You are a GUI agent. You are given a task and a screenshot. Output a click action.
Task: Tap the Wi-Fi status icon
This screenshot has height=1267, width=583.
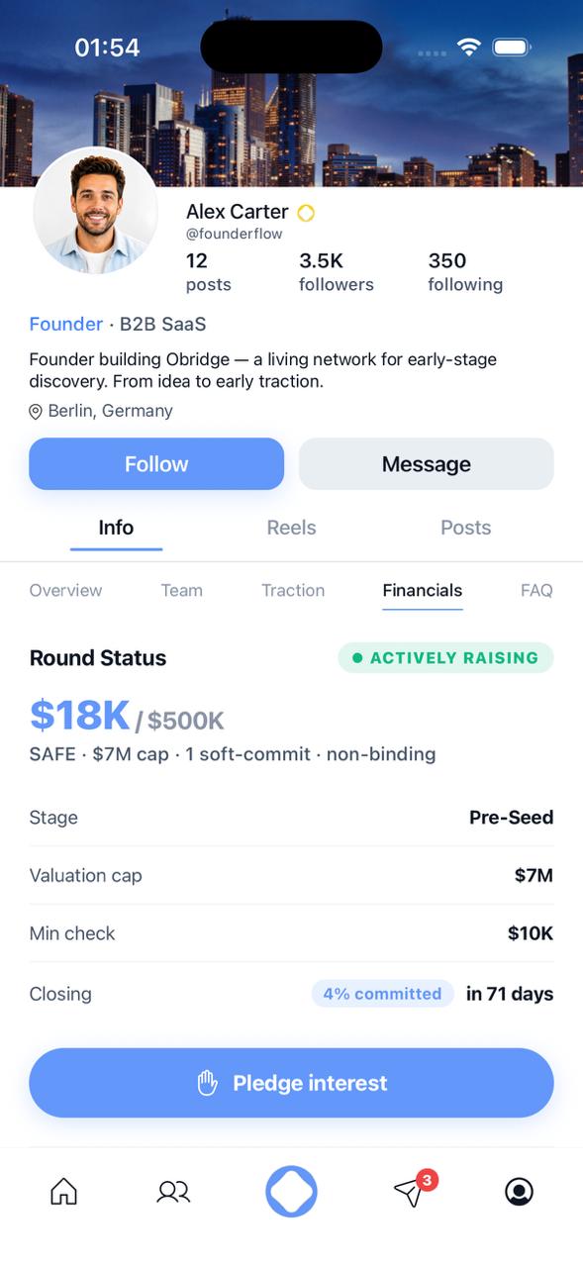pyautogui.click(x=468, y=48)
